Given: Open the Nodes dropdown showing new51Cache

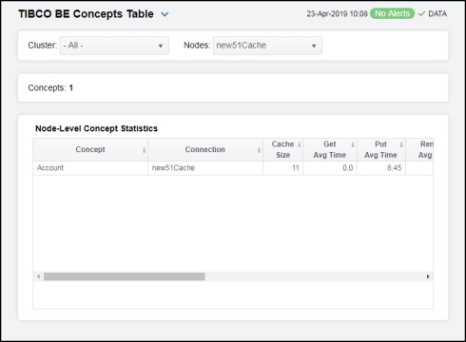Looking at the screenshot, I should (x=267, y=46).
